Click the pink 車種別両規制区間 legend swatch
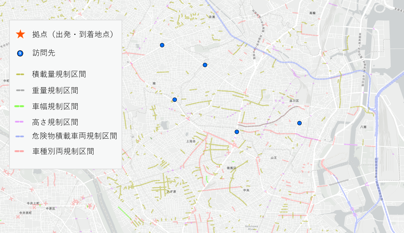The height and width of the screenshot is (233, 404). click(20, 151)
